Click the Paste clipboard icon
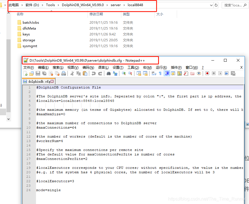Screen dimensions: 249x204 [x=85, y=73]
